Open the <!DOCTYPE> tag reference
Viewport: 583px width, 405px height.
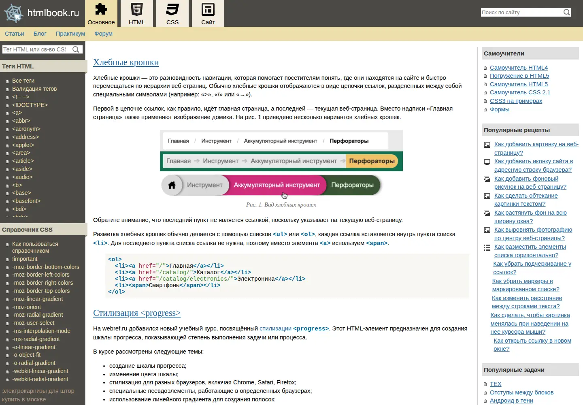[x=30, y=105]
